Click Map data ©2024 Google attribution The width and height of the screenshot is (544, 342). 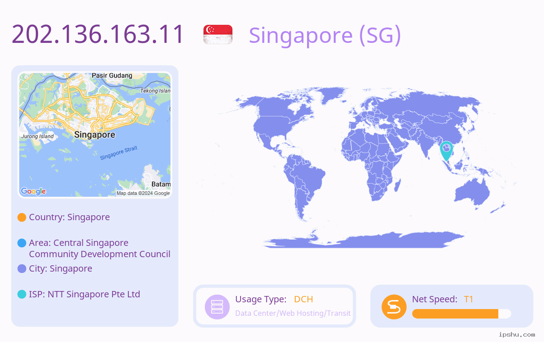(143, 193)
